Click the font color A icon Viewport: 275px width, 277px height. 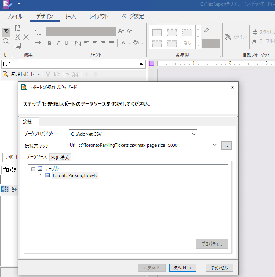point(123,43)
